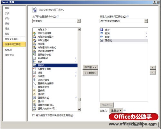Select the 粘贴为链接图片 command icon
This screenshot has width=161, height=129.
(34, 37)
